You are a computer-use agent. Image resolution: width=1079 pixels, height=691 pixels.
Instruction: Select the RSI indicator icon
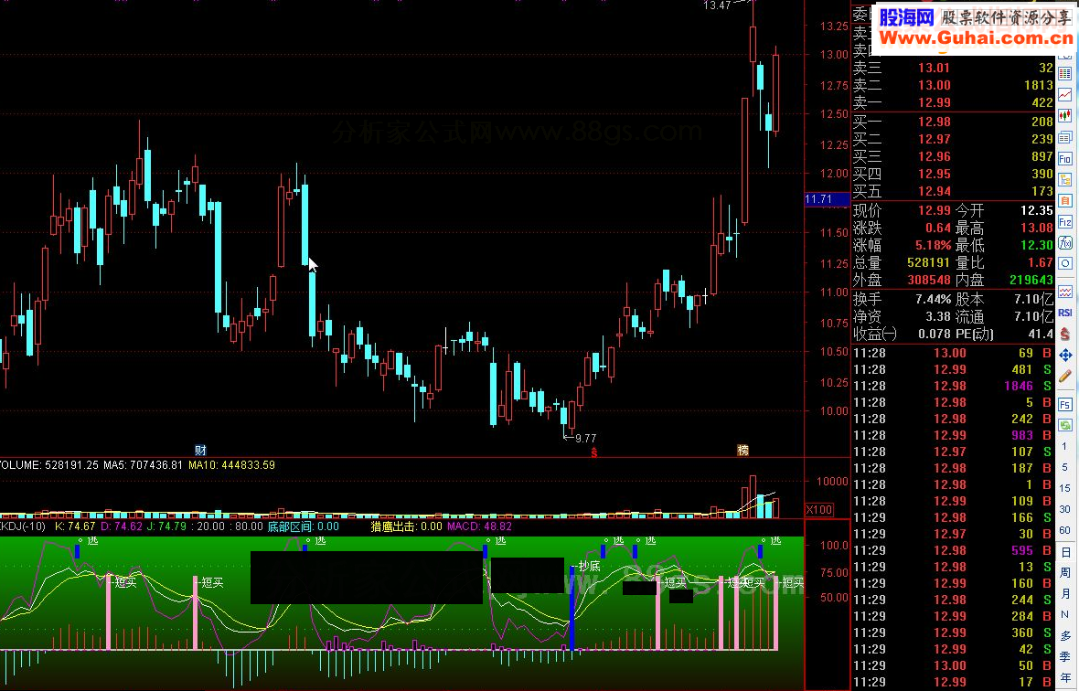coord(1065,313)
